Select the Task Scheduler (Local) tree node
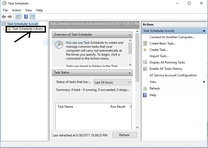Image resolution: width=208 pixels, height=148 pixels. [22, 24]
